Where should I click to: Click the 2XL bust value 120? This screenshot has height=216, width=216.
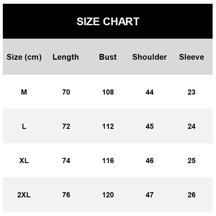tap(108, 195)
